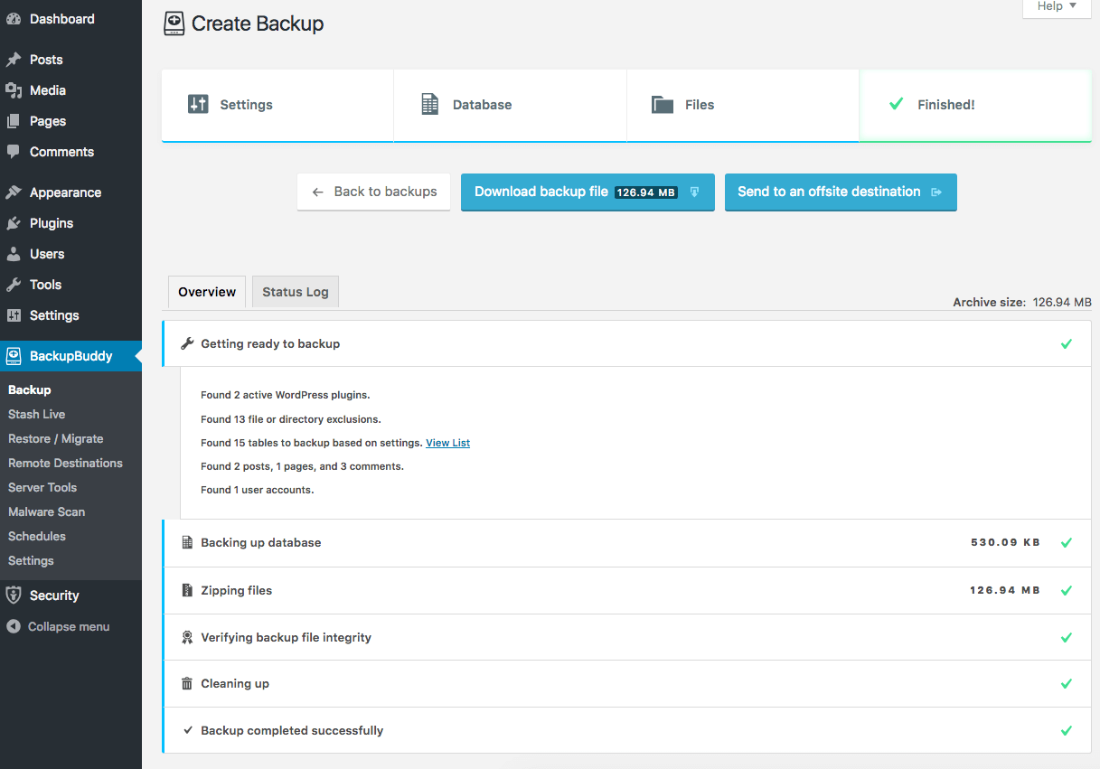Click the Tools wrench icon in sidebar
1100x769 pixels.
[14, 285]
